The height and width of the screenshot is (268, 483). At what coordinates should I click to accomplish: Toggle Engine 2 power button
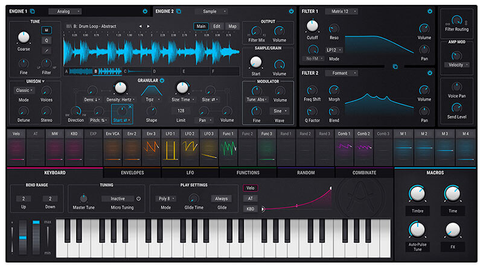tap(291, 11)
